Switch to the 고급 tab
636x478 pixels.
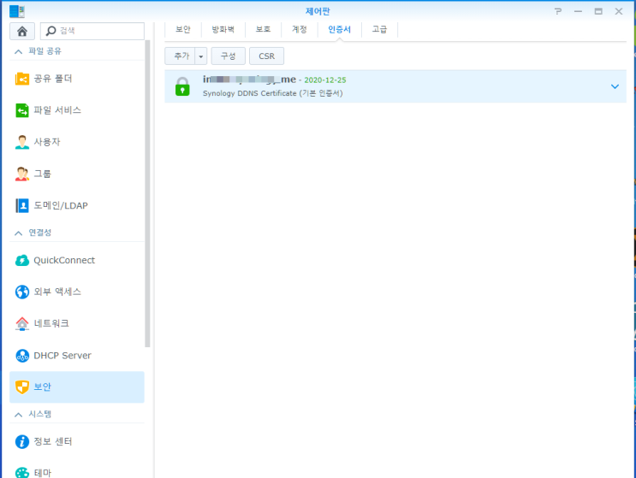point(380,30)
